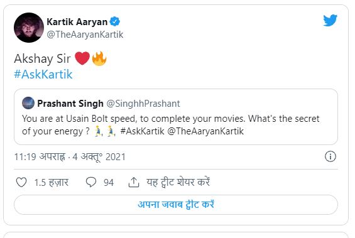Click the Akshay Sir tweet text
355x238 pixels.
click(x=42, y=58)
